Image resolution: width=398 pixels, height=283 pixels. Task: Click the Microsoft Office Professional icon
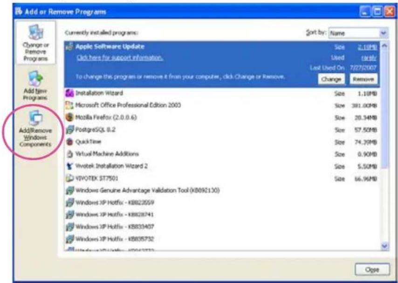click(x=69, y=105)
